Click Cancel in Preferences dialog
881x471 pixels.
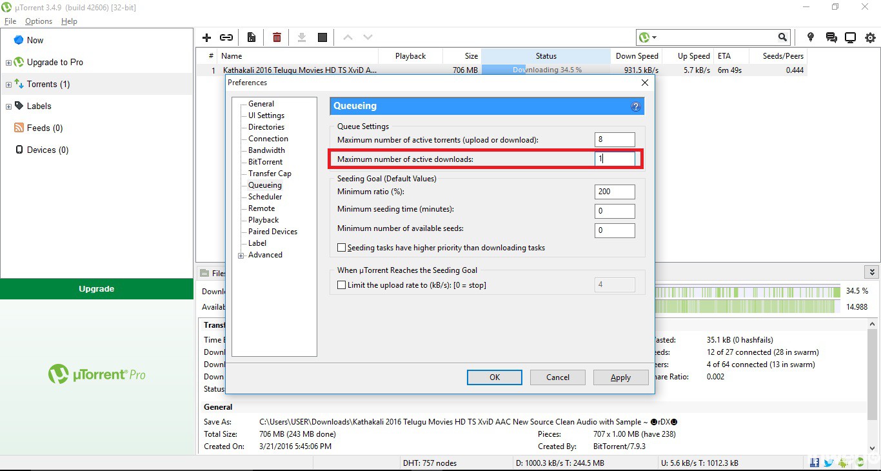pyautogui.click(x=558, y=377)
